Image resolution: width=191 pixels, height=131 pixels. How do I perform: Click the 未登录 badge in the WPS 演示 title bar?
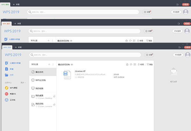(187, 23)
